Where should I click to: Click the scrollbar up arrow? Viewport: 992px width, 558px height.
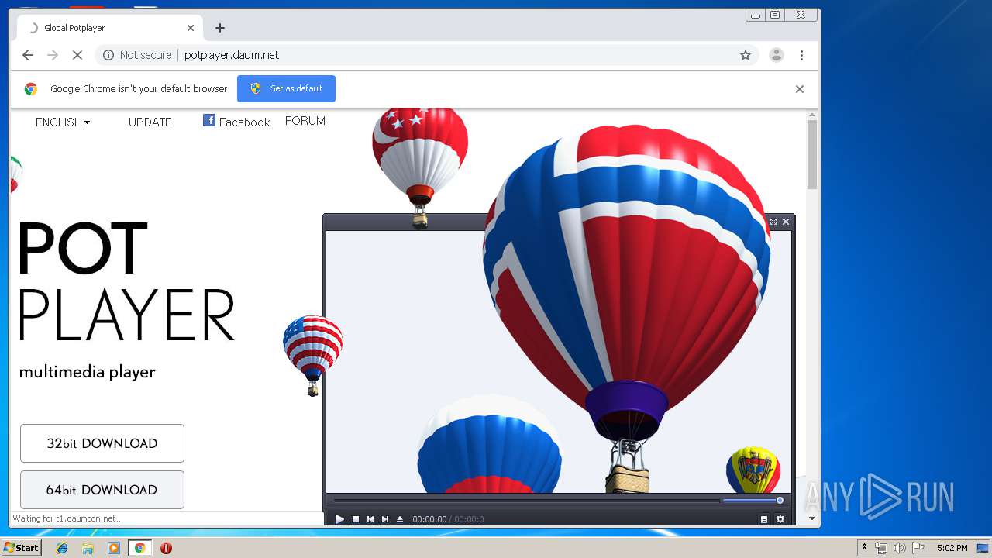point(812,115)
